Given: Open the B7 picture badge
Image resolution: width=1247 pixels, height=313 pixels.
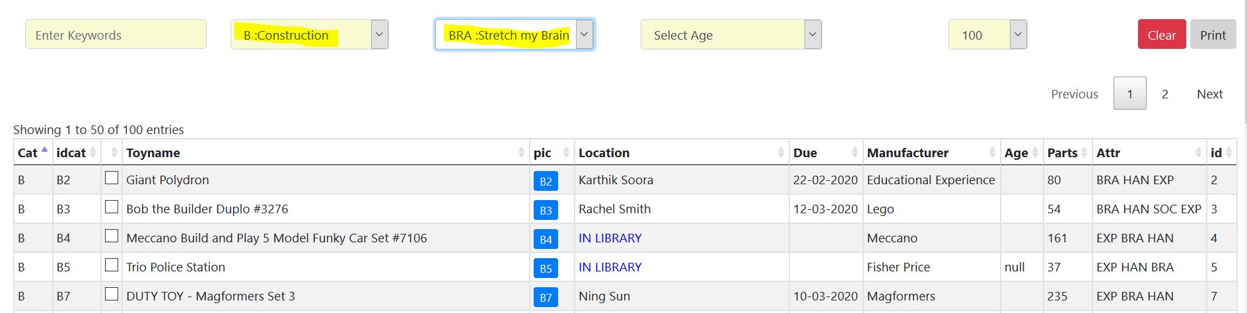Looking at the screenshot, I should point(546,297).
